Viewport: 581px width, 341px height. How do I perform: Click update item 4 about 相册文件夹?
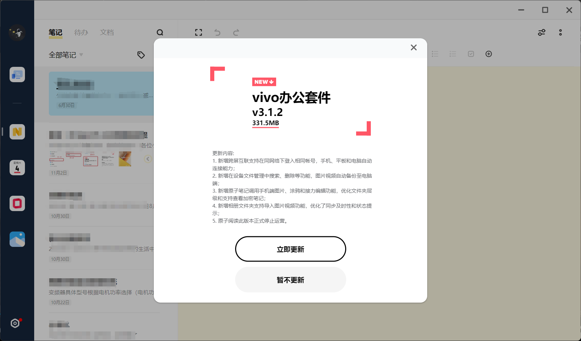point(292,209)
